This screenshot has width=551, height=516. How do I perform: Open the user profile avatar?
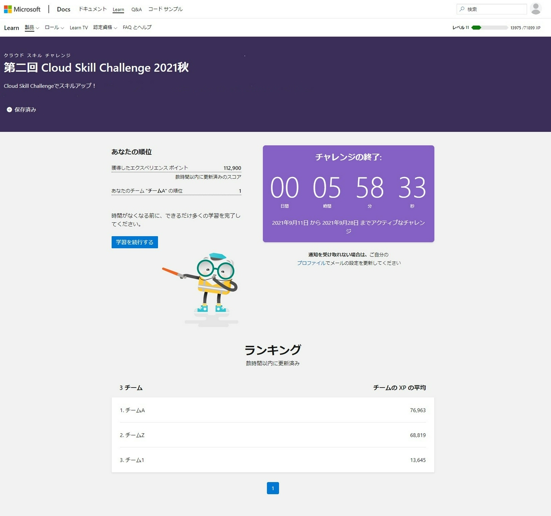coord(536,9)
